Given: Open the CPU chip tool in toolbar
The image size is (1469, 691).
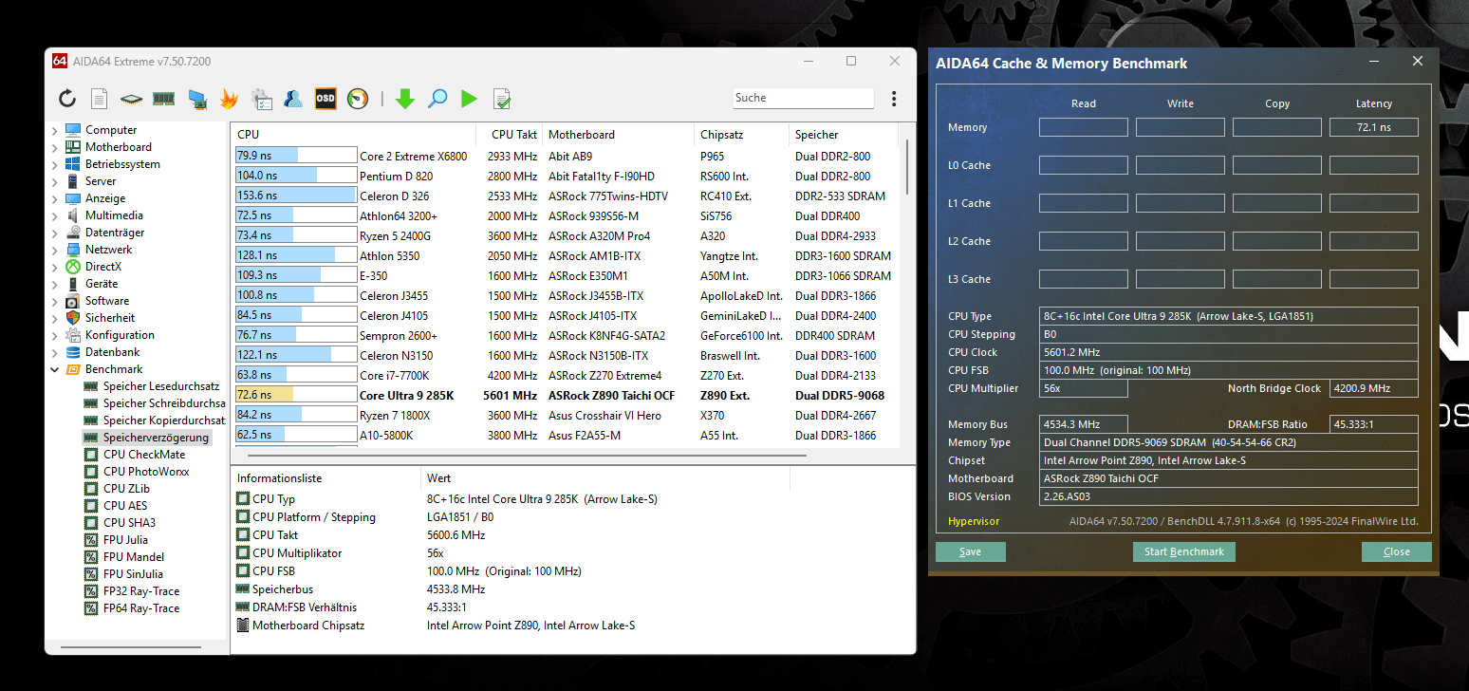Looking at the screenshot, I should (132, 98).
